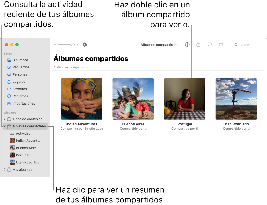This screenshot has height=205, width=267.
Task: Open Recuerdos from the sidebar
Action: (x=20, y=67)
